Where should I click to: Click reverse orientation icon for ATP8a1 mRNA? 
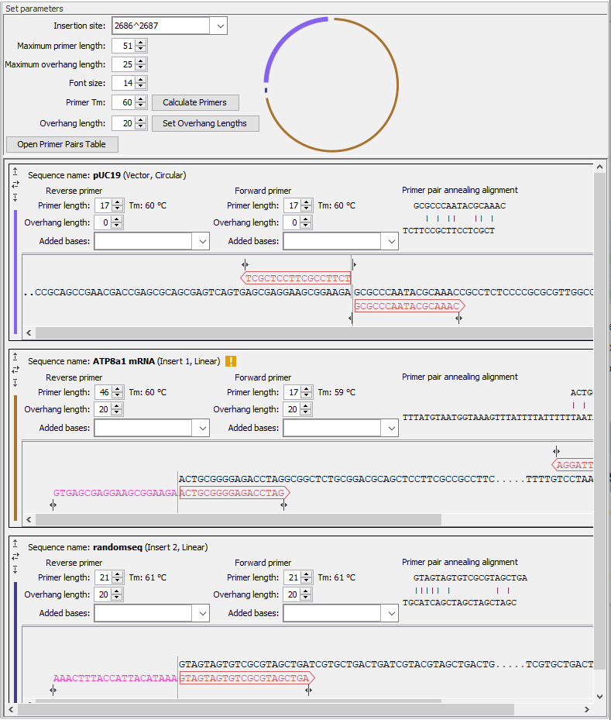pyautogui.click(x=15, y=370)
